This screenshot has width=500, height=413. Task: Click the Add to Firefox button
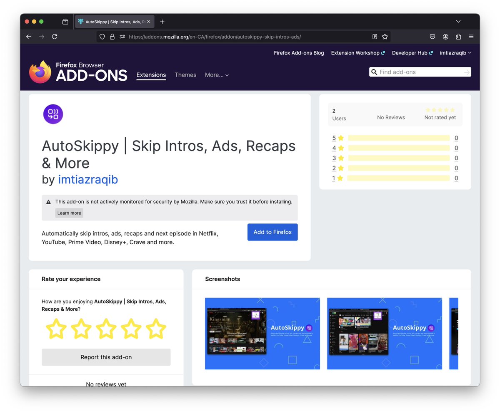272,232
